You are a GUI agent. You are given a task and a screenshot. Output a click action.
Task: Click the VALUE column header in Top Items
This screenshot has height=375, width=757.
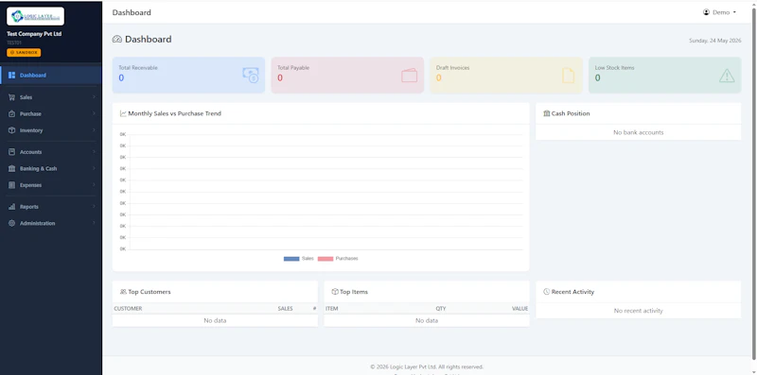519,309
